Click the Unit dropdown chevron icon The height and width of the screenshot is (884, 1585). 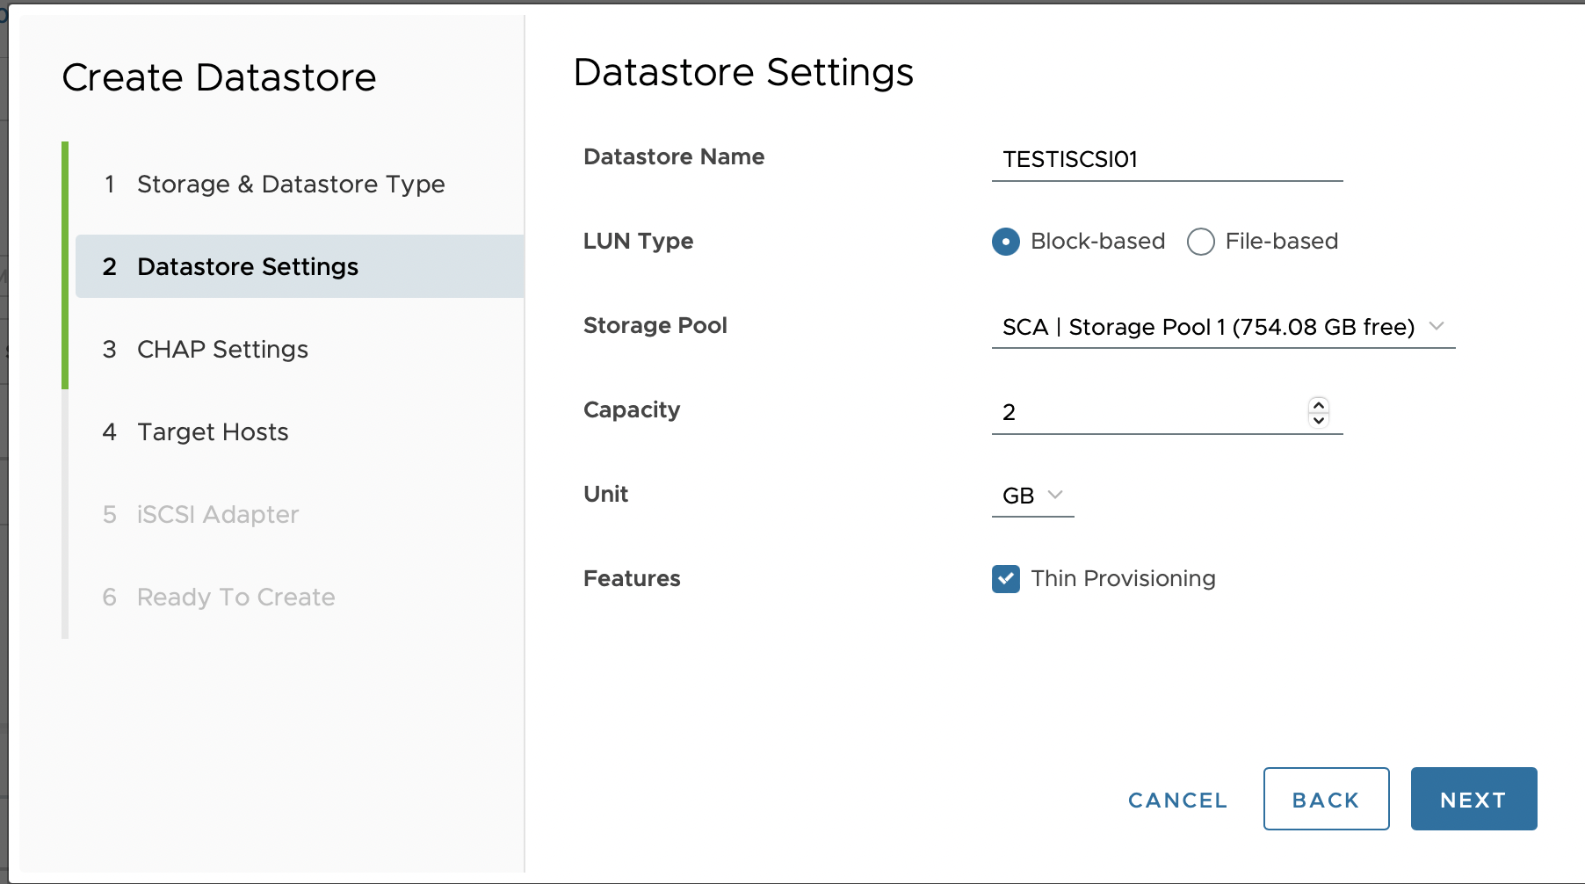pos(1055,495)
